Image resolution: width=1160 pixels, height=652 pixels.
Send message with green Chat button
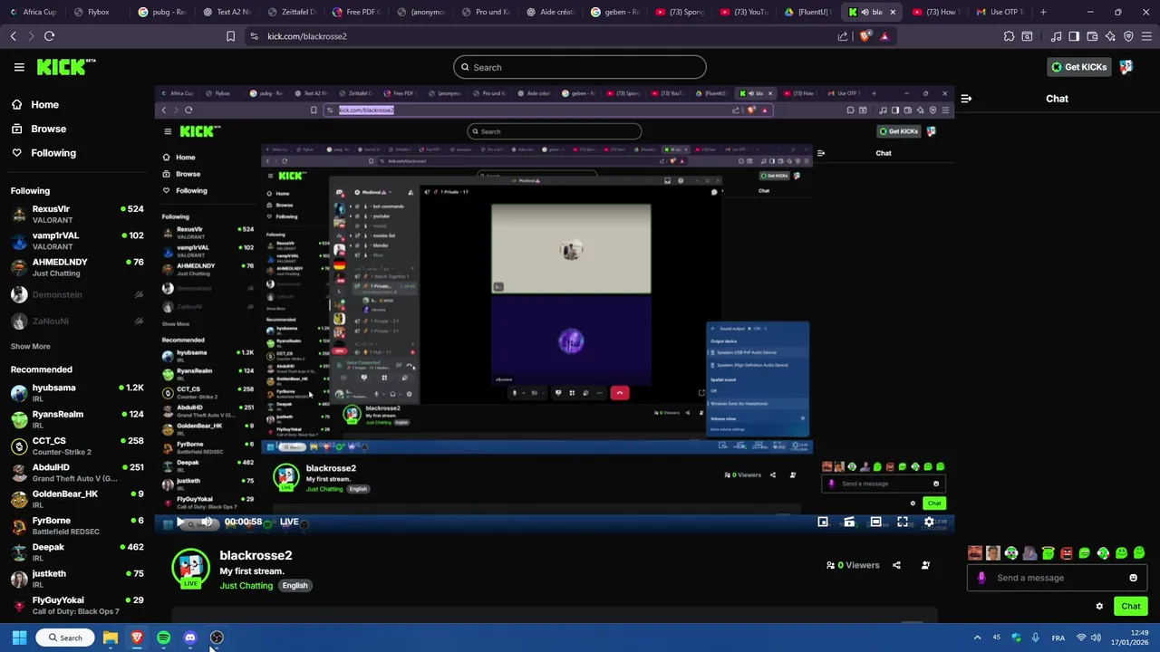pyautogui.click(x=1130, y=607)
